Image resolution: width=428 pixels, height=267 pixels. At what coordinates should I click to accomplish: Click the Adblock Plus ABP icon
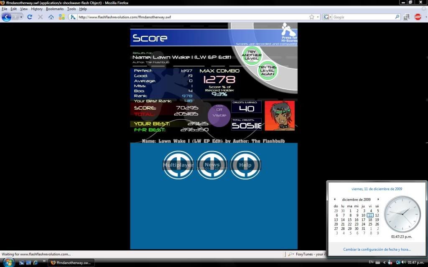tap(418, 17)
